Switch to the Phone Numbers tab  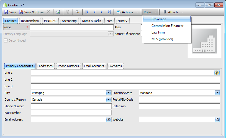(x=68, y=66)
